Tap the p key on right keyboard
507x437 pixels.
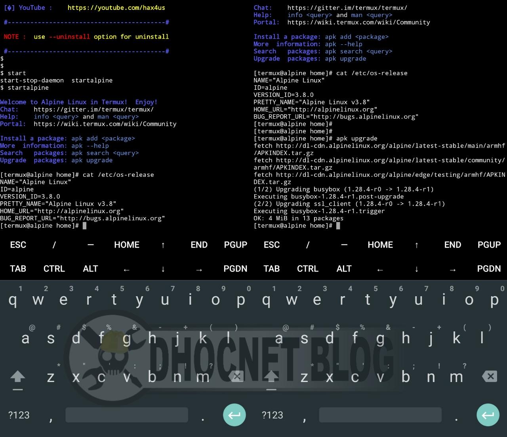click(x=494, y=300)
